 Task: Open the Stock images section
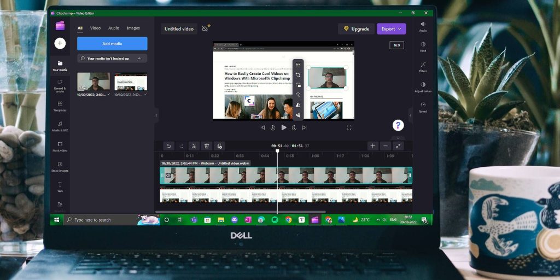tap(60, 167)
